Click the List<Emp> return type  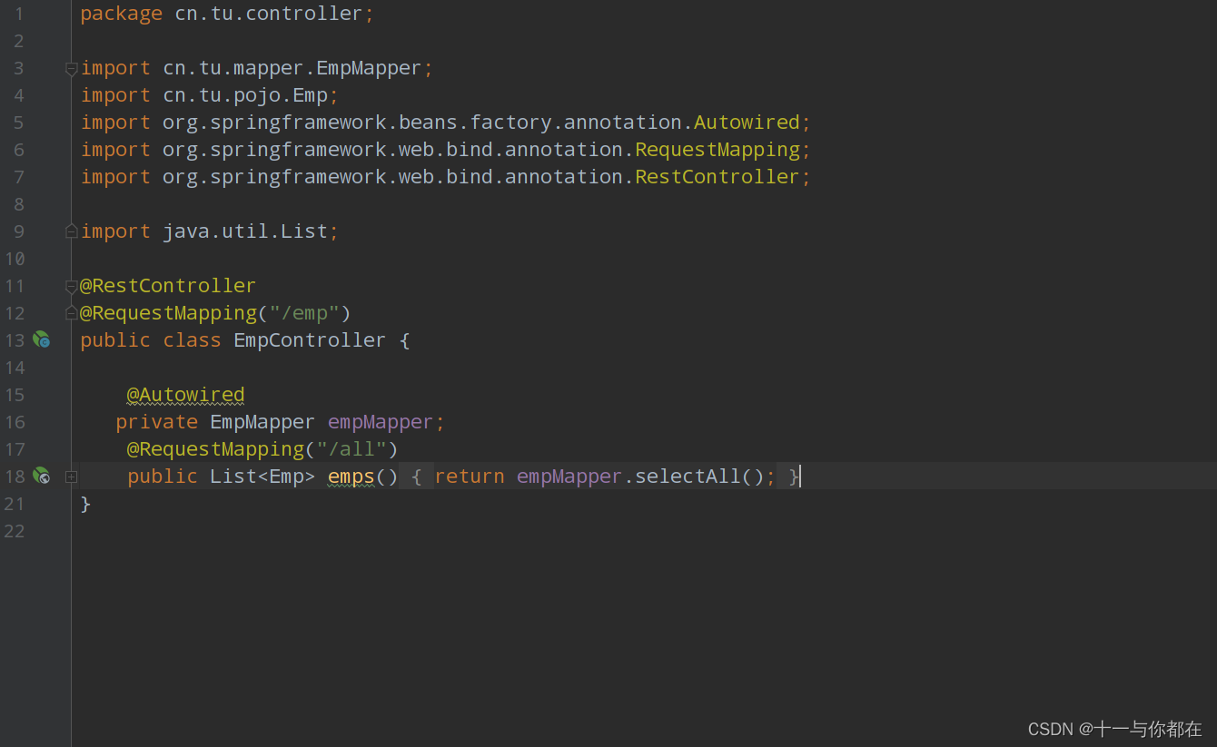click(262, 477)
